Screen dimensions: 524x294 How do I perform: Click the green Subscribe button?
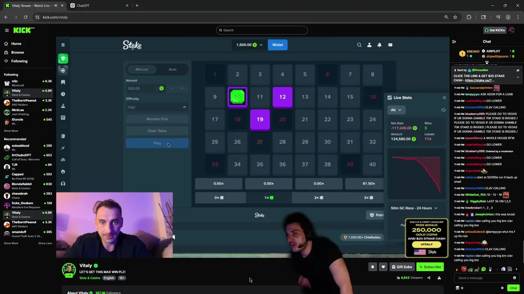(x=430, y=267)
